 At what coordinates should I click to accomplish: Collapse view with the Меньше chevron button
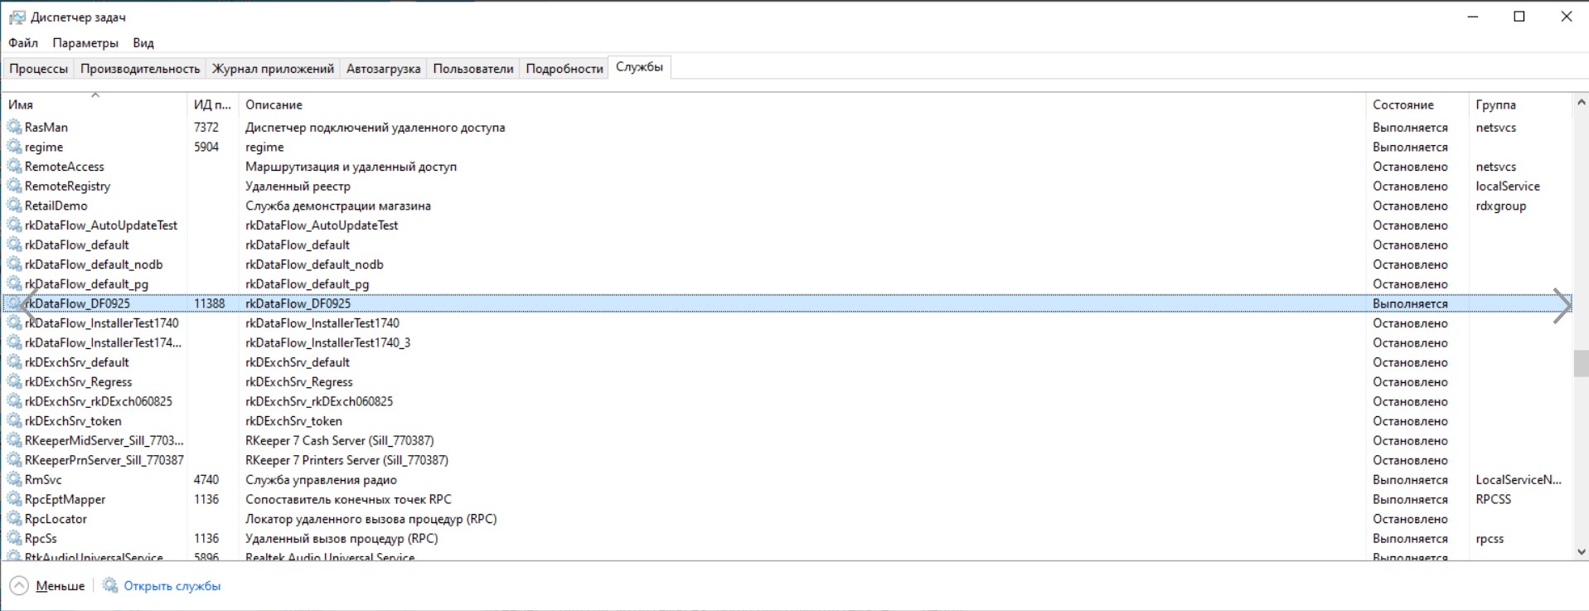click(18, 586)
